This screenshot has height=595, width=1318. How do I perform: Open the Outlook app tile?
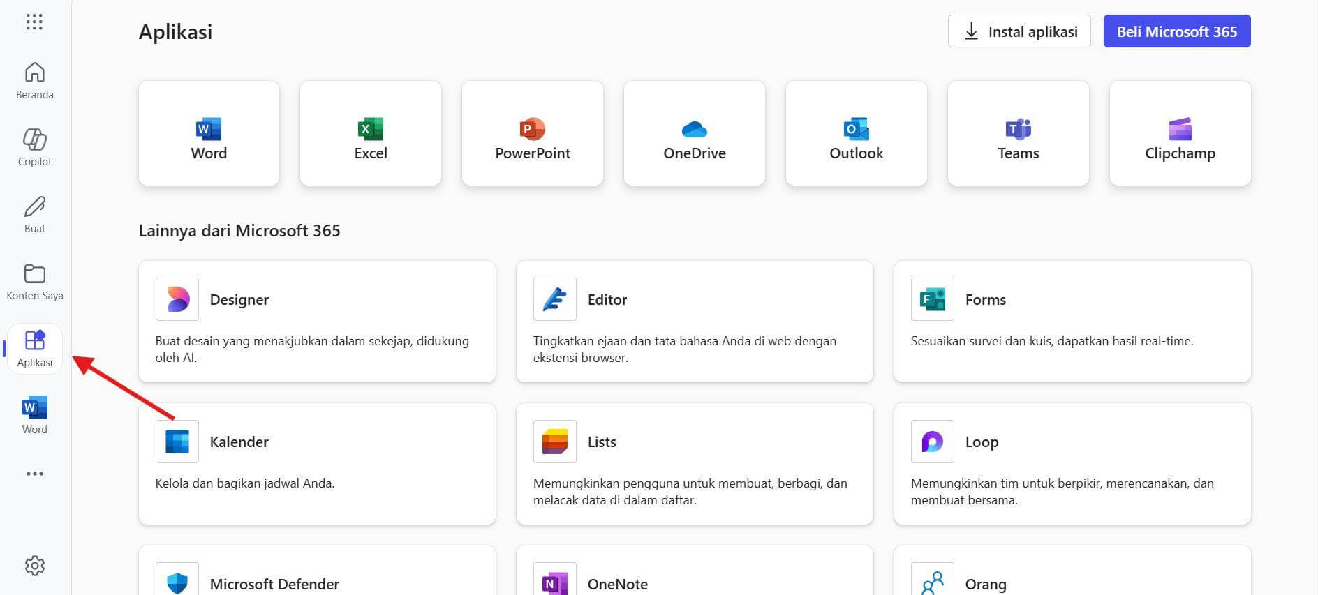click(x=857, y=133)
